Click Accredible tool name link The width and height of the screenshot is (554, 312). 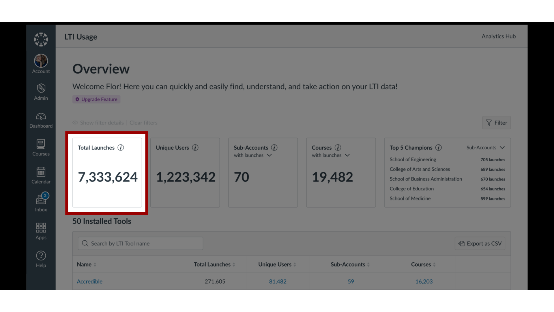coord(89,281)
